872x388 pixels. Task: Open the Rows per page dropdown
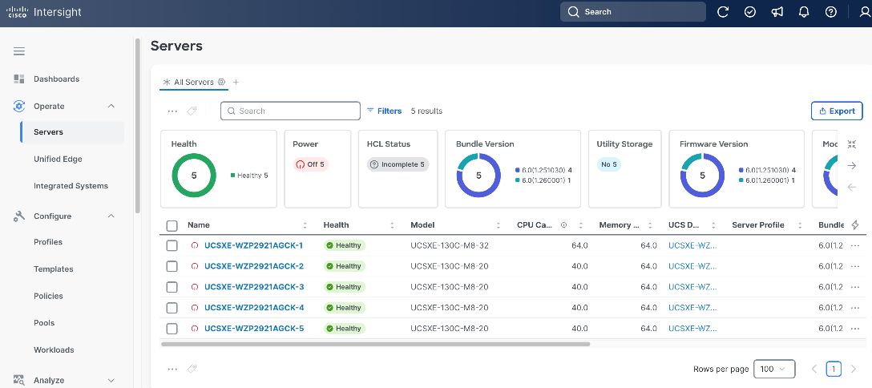pyautogui.click(x=774, y=369)
